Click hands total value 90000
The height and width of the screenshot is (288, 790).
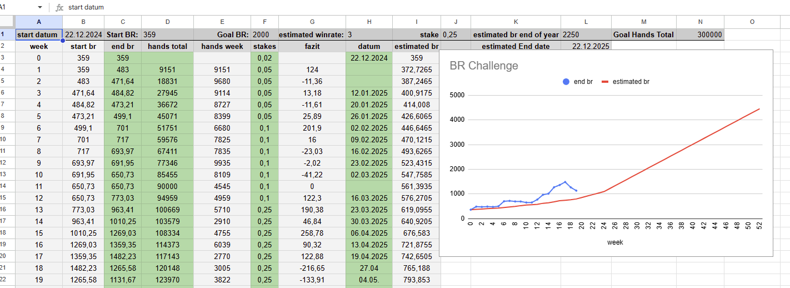pos(167,186)
